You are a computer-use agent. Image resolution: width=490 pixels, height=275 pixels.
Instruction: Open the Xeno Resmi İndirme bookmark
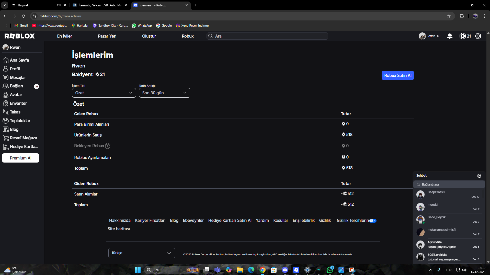tap(192, 26)
